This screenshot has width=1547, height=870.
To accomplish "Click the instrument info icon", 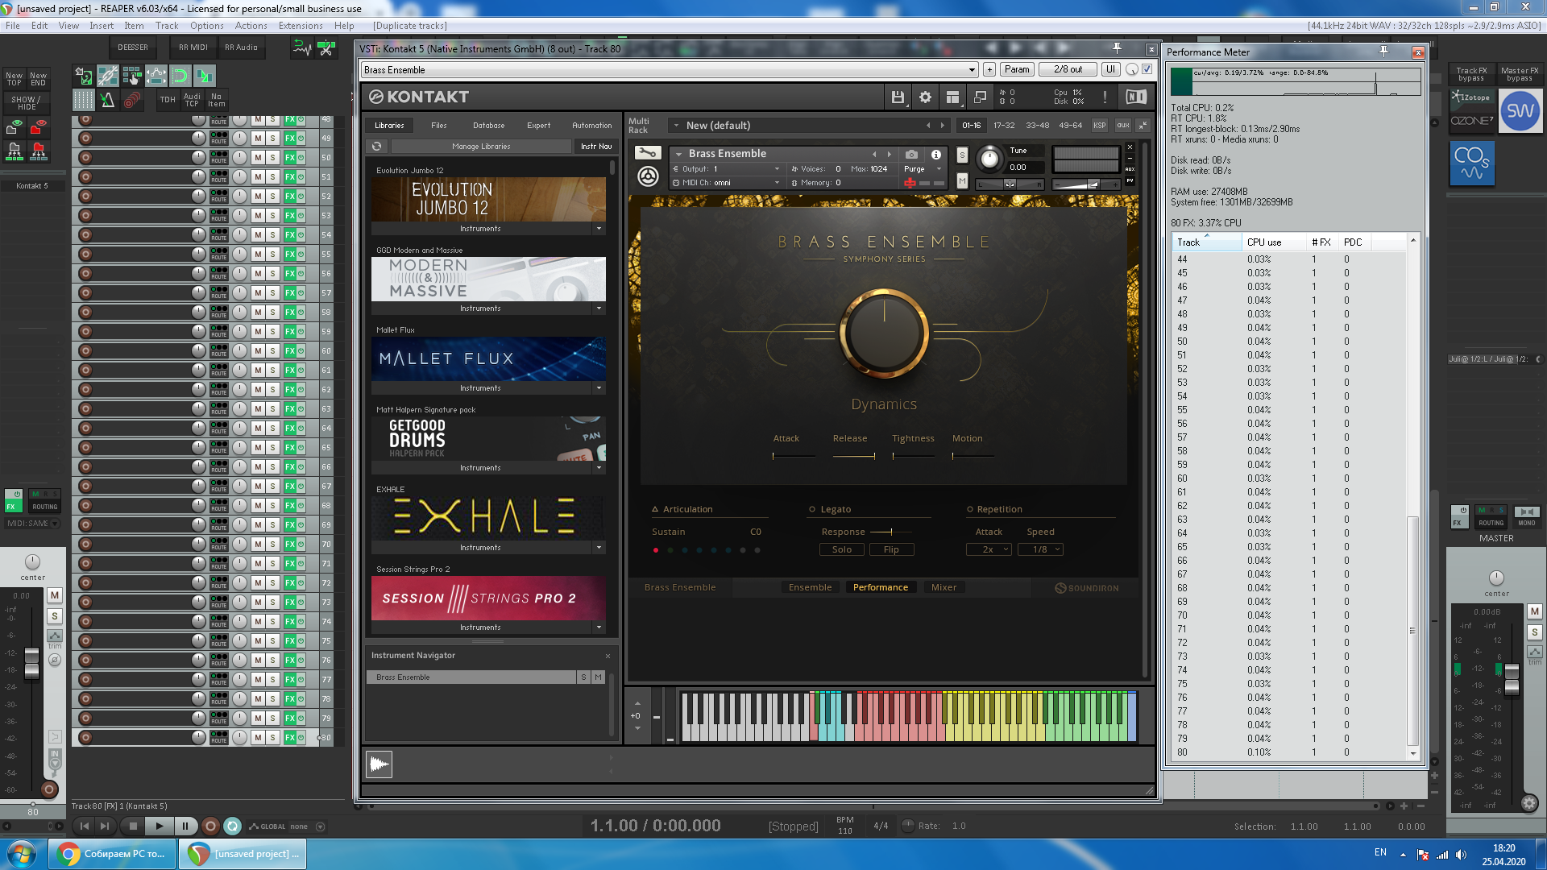I will coord(935,154).
